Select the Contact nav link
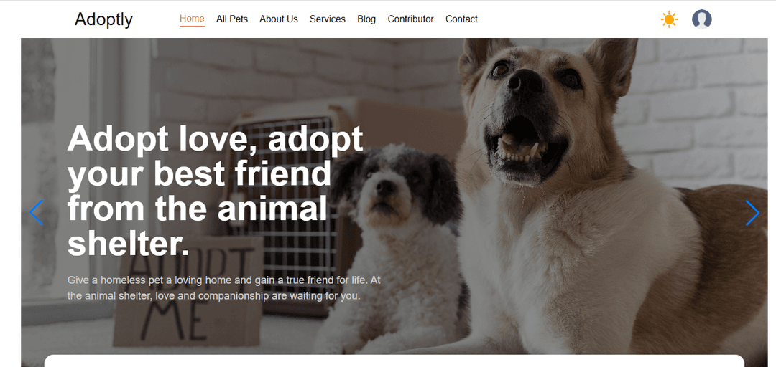Viewport: 776px width, 367px height. click(x=461, y=19)
